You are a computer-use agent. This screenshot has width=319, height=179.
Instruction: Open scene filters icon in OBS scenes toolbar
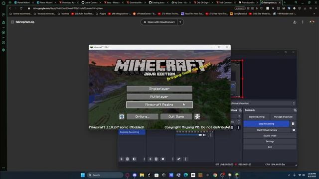pos(134,159)
